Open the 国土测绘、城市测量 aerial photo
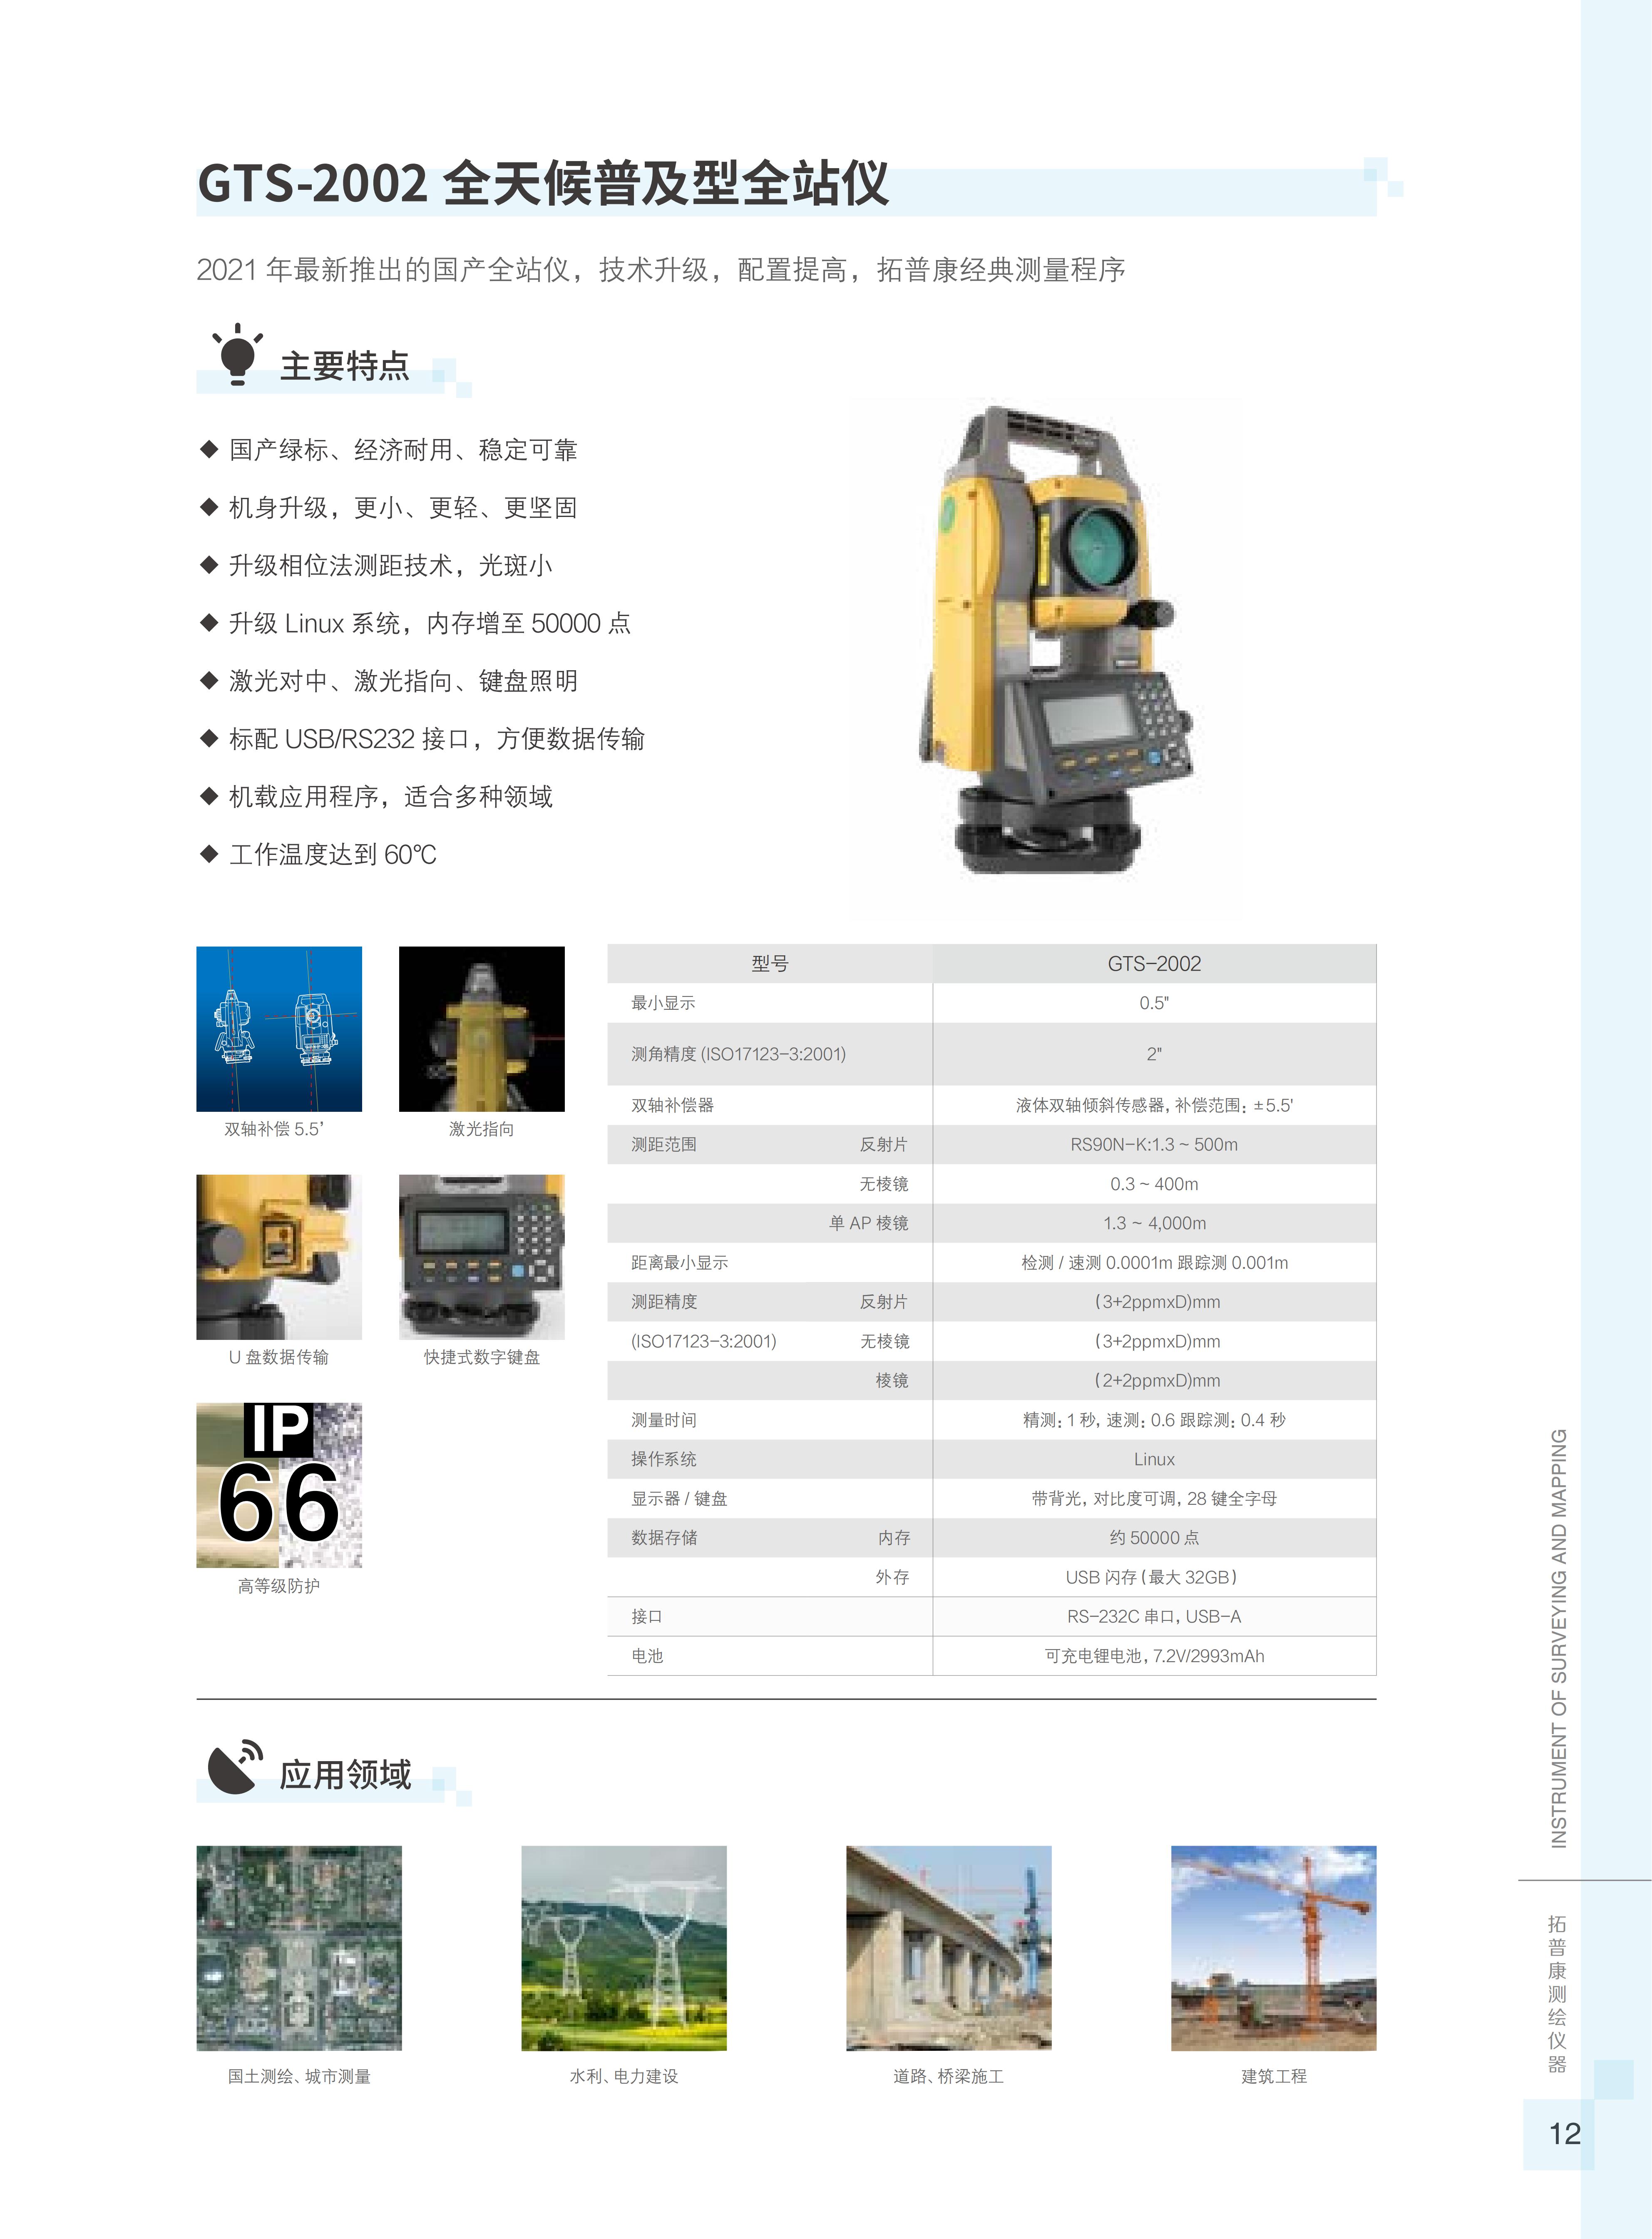The image size is (1652, 2239). pos(299,1948)
